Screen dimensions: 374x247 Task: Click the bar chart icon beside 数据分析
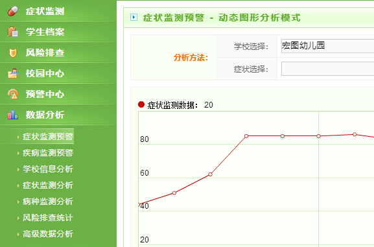click(13, 115)
